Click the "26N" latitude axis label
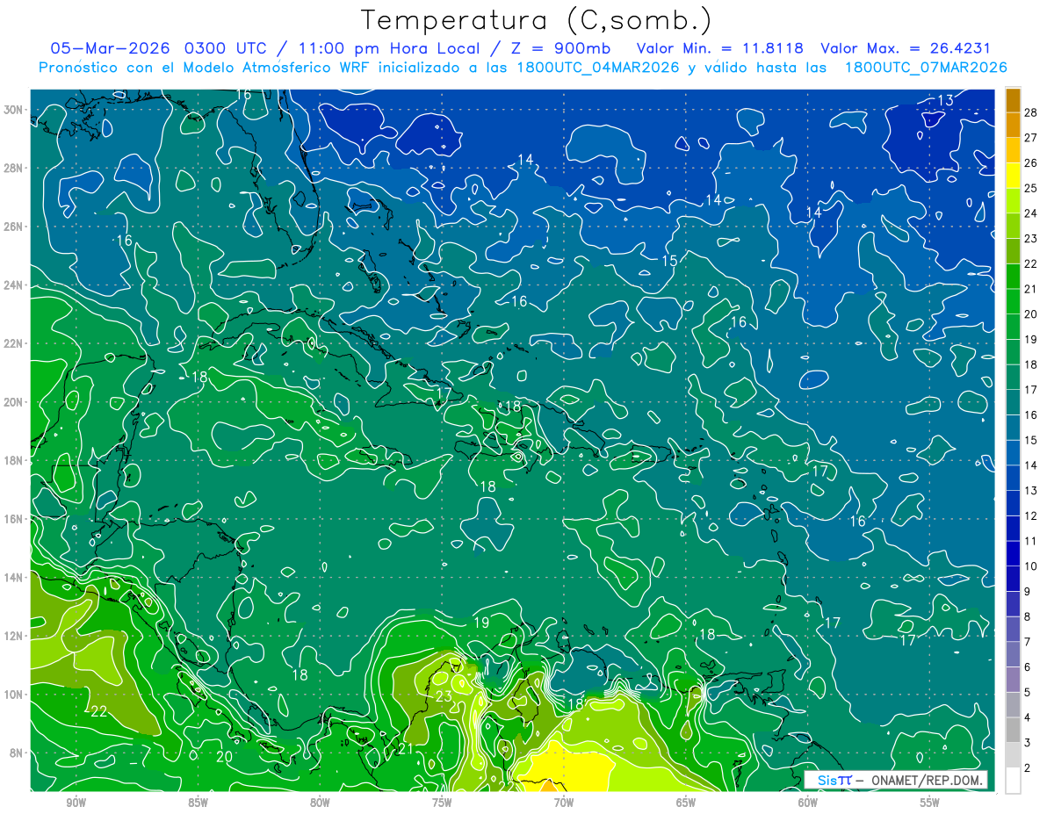The image size is (1054, 814). pyautogui.click(x=14, y=227)
